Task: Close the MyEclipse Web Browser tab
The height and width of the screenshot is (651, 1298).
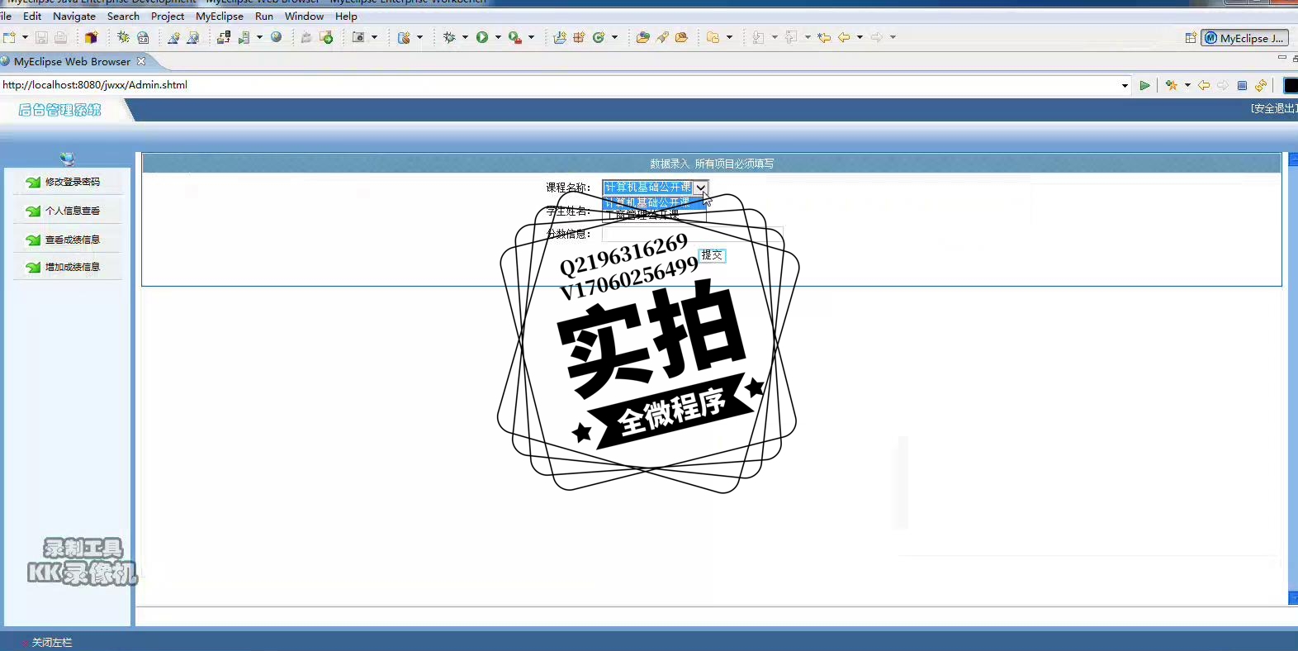Action: (x=141, y=61)
